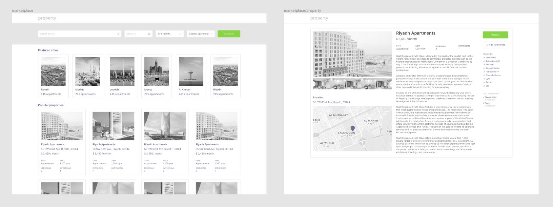Click the "Bank" nearby facility

[486, 103]
